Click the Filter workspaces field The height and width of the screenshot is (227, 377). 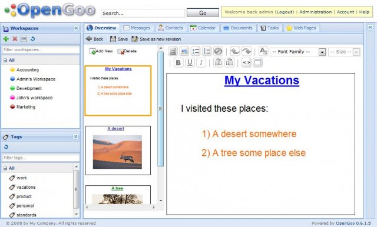pos(41,49)
